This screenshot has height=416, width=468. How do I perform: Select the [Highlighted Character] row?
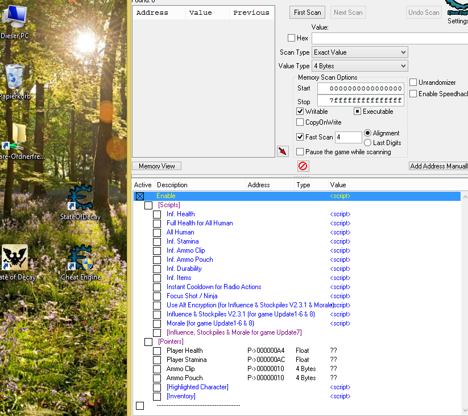pyautogui.click(x=297, y=387)
